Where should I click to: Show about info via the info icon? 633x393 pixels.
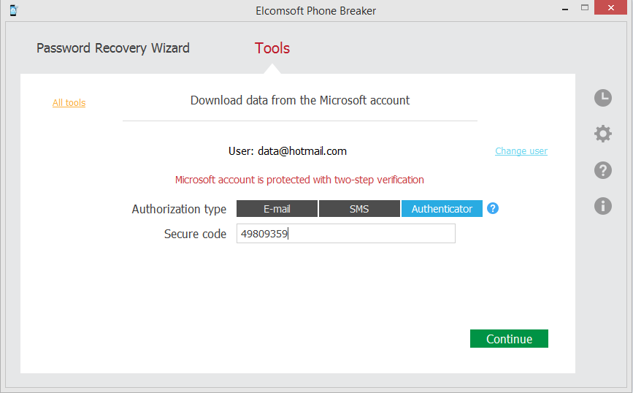603,206
